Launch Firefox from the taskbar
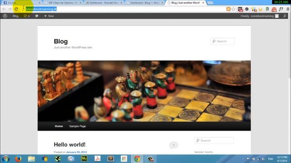This screenshot has height=163, width=291. click(18, 159)
